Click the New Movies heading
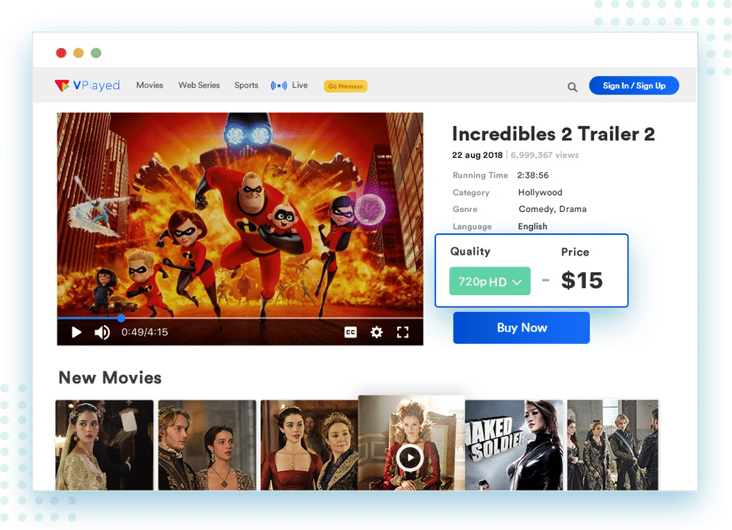The image size is (732, 530). pyautogui.click(x=110, y=377)
